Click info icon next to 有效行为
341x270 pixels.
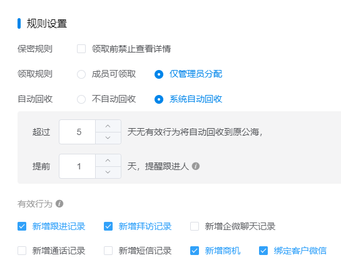pyautogui.click(x=59, y=204)
